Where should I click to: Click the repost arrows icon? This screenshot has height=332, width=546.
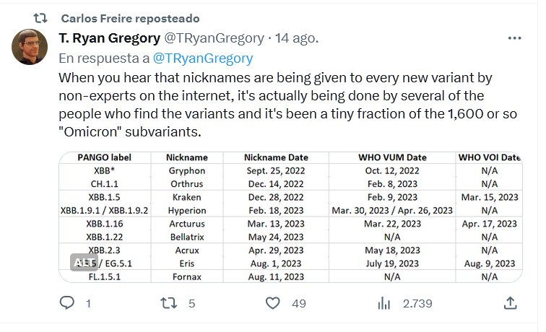coord(168,303)
